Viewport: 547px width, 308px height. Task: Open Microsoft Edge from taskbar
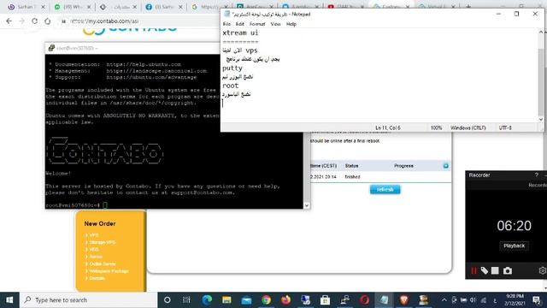tap(207, 300)
